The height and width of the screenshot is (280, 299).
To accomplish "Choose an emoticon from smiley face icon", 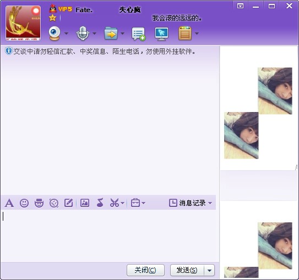I will tap(24, 203).
